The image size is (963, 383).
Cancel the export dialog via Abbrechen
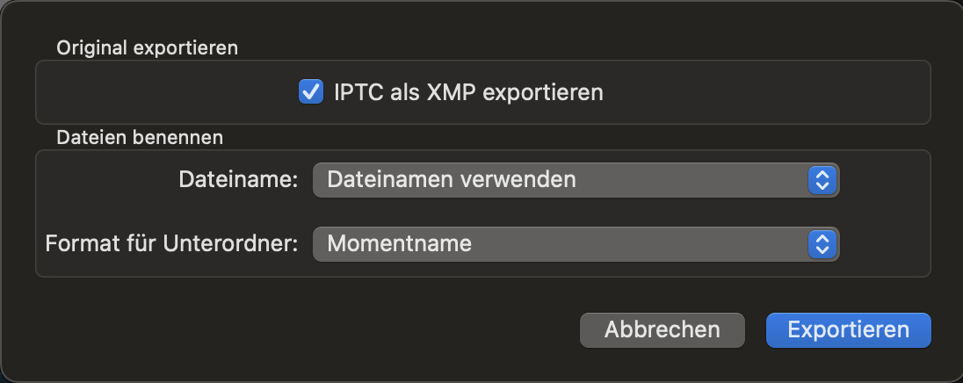pyautogui.click(x=662, y=330)
